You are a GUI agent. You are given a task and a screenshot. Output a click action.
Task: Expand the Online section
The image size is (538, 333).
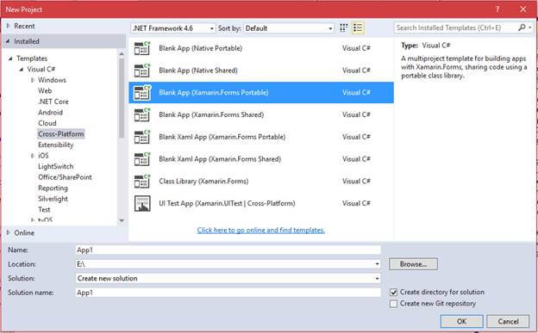tap(9, 232)
